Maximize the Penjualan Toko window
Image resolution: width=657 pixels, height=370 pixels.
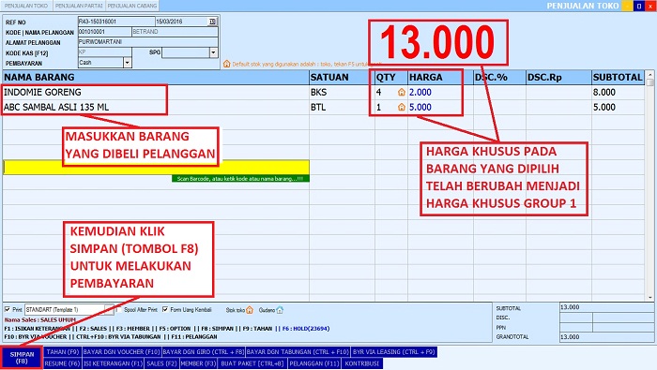[639, 6]
